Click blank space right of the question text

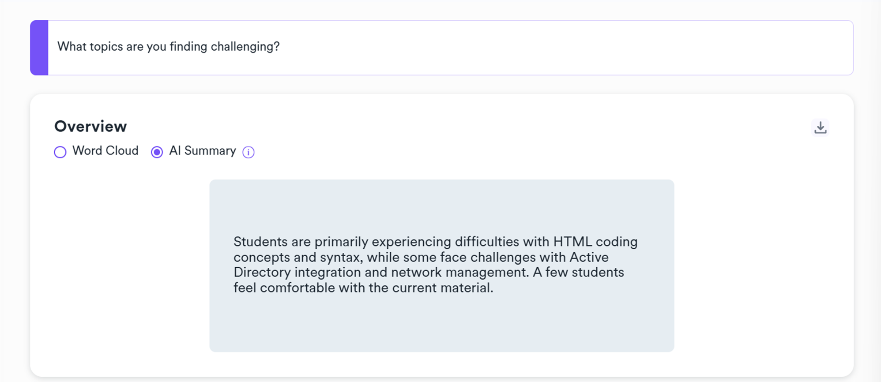tap(552, 48)
